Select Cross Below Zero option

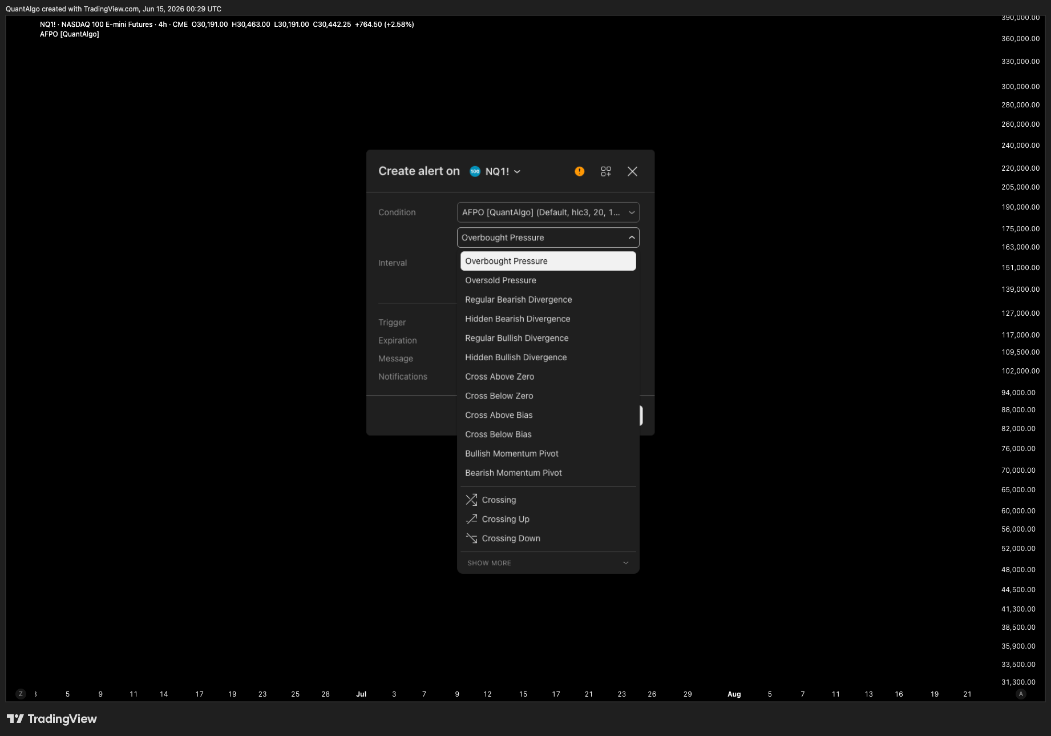click(x=548, y=396)
